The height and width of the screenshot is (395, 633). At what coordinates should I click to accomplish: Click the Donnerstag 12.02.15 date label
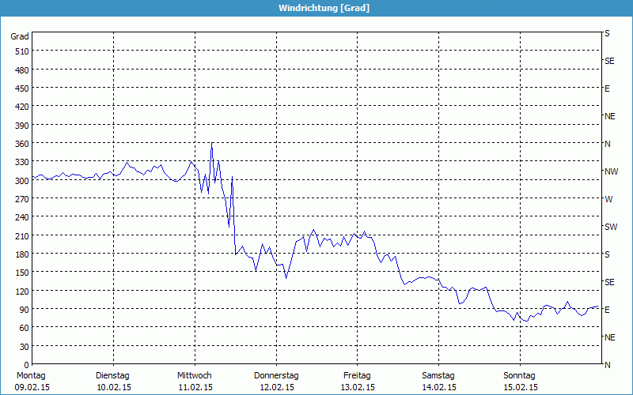[x=276, y=381]
